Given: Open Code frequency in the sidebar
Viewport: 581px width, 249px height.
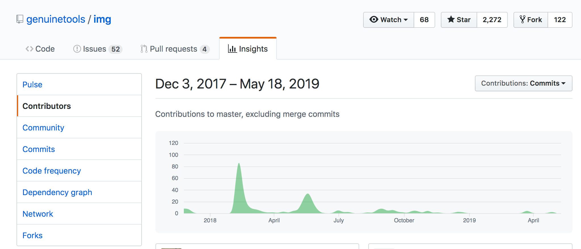Looking at the screenshot, I should point(52,171).
